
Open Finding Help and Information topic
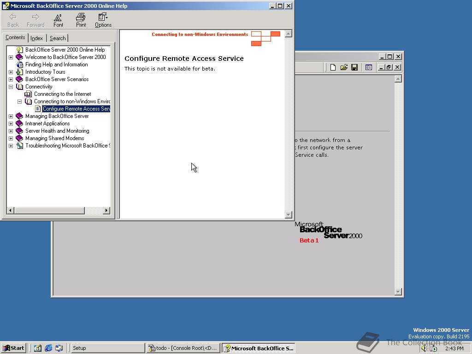pyautogui.click(x=57, y=65)
